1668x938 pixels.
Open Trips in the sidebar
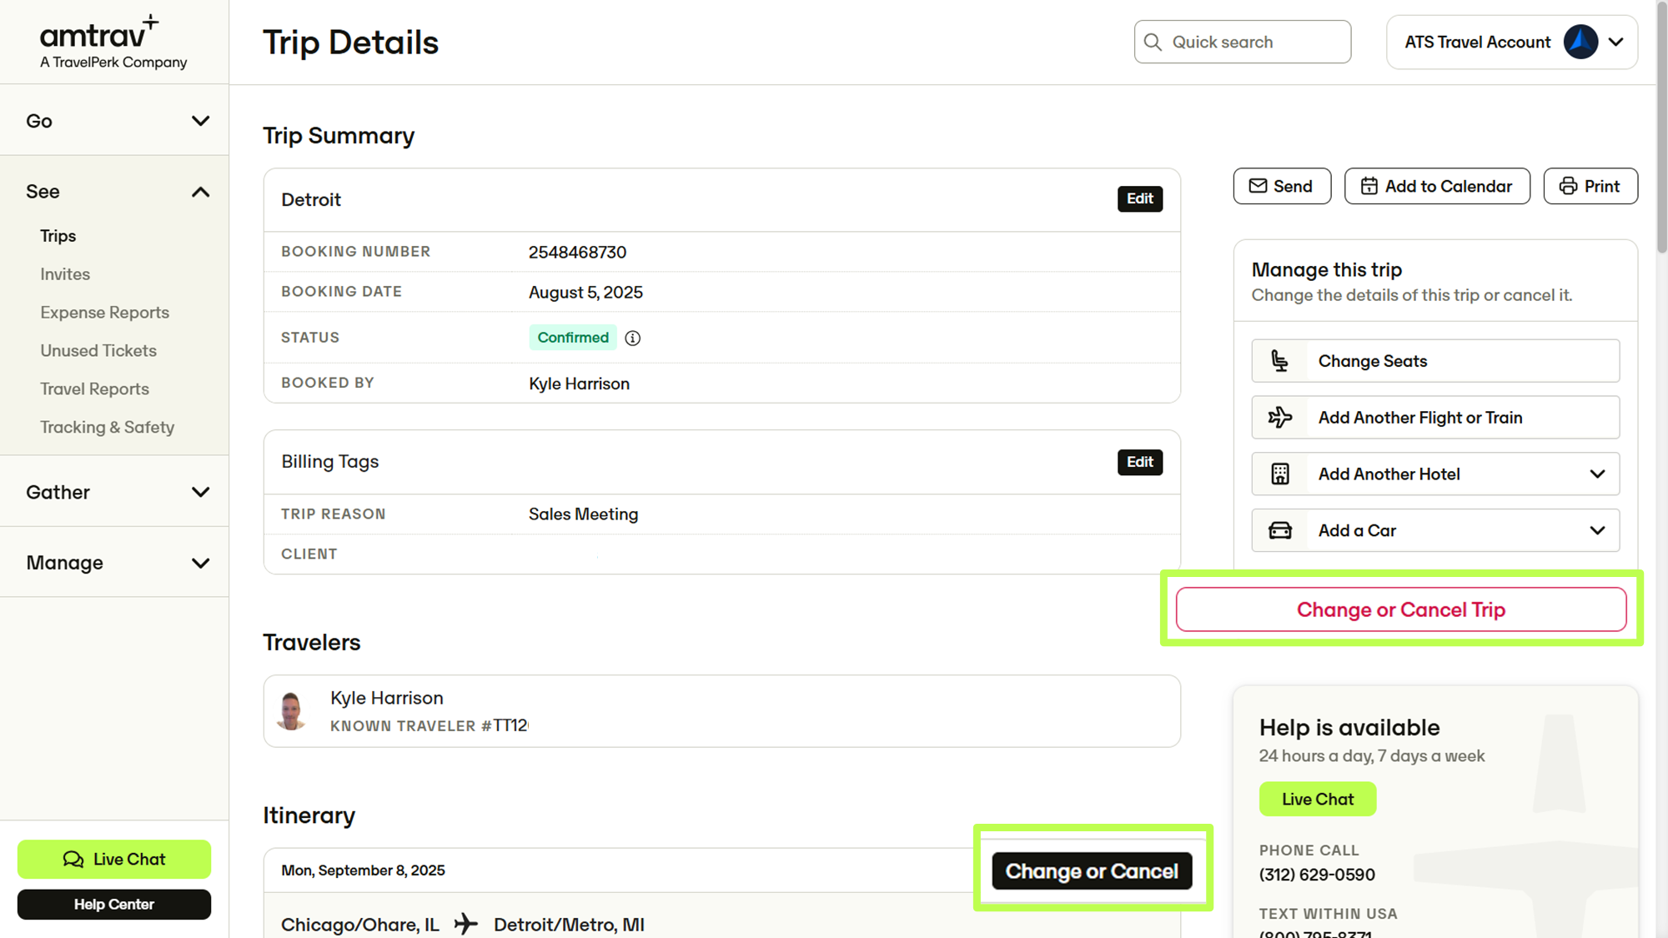[58, 236]
